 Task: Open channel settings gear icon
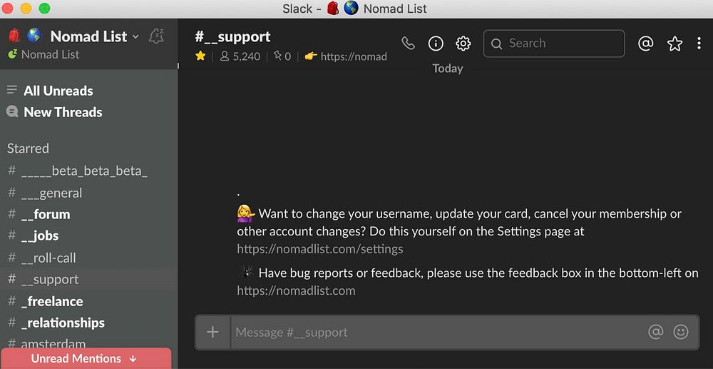(463, 44)
